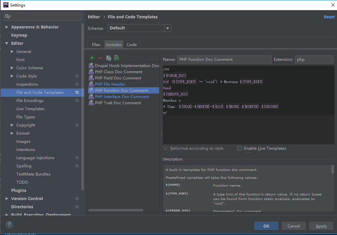This screenshot has width=337, height=235.
Task: Click the Copyright project-level icon
Action: click(77, 125)
